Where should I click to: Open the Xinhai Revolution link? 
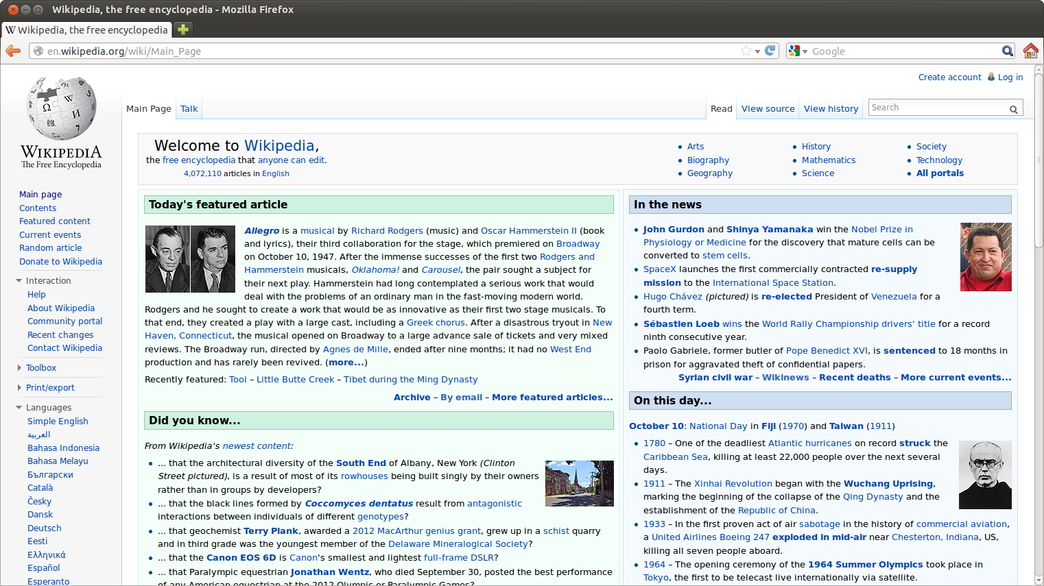pos(733,484)
